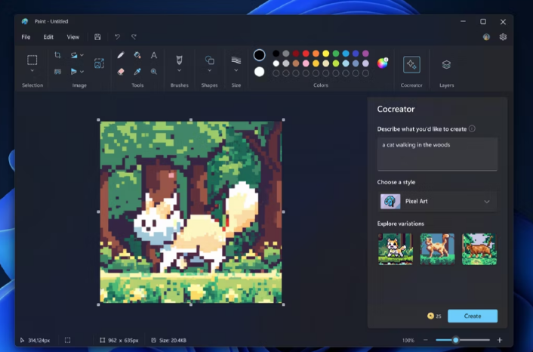The width and height of the screenshot is (533, 352).
Task: Open the Pixel Art style dropdown
Action: [x=437, y=202]
